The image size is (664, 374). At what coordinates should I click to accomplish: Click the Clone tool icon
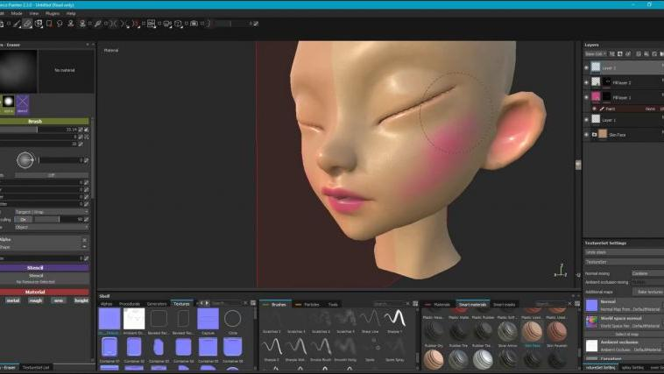73,24
